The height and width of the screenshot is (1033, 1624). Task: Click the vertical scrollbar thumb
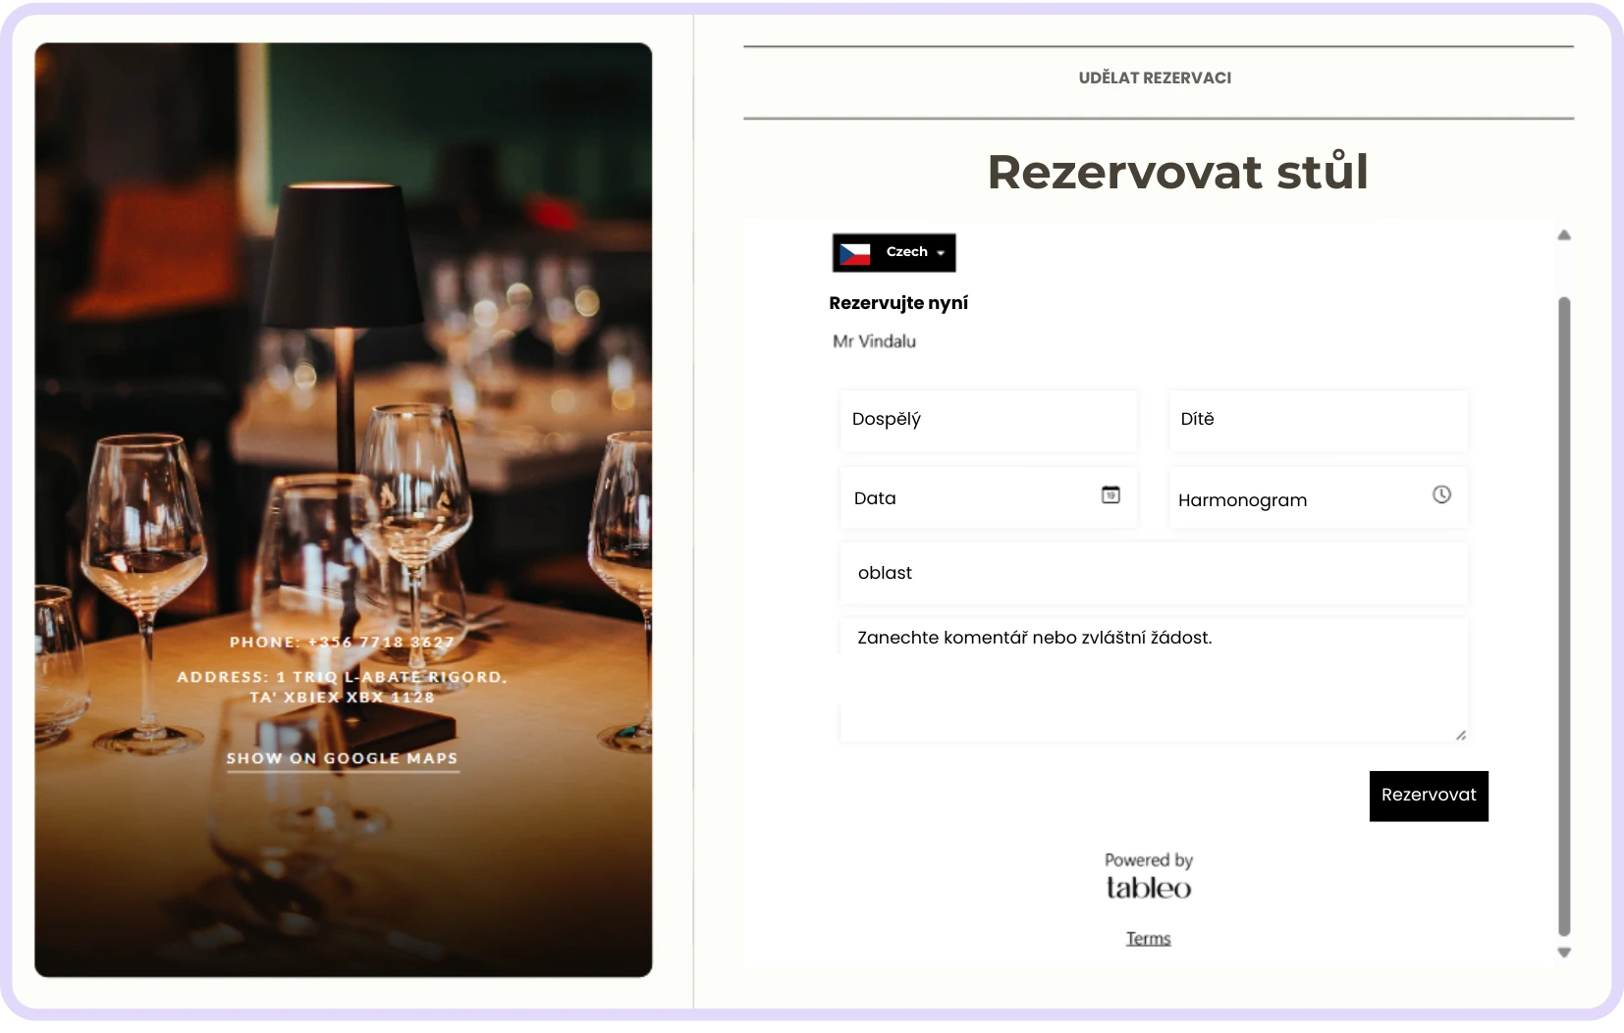[1564, 616]
